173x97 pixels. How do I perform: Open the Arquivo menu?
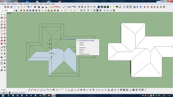click(3, 4)
